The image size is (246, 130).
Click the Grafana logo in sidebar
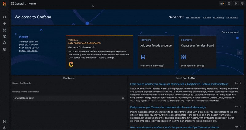(x=4, y=4)
